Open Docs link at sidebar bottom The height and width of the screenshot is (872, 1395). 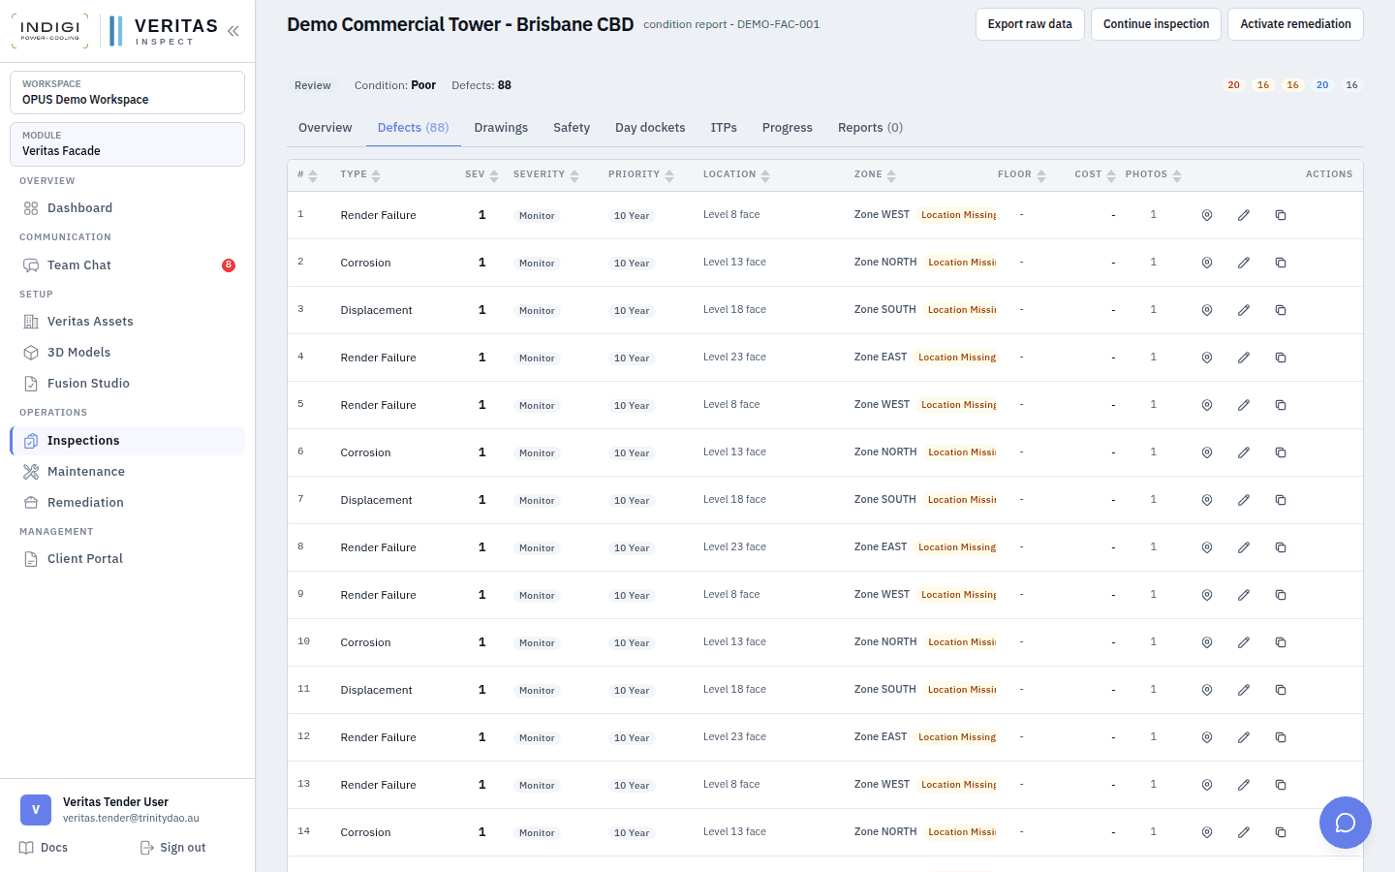[44, 848]
